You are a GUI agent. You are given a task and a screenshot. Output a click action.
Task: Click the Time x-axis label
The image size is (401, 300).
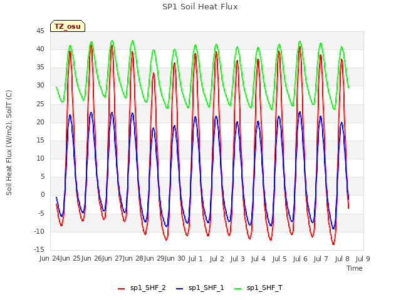coord(355,268)
